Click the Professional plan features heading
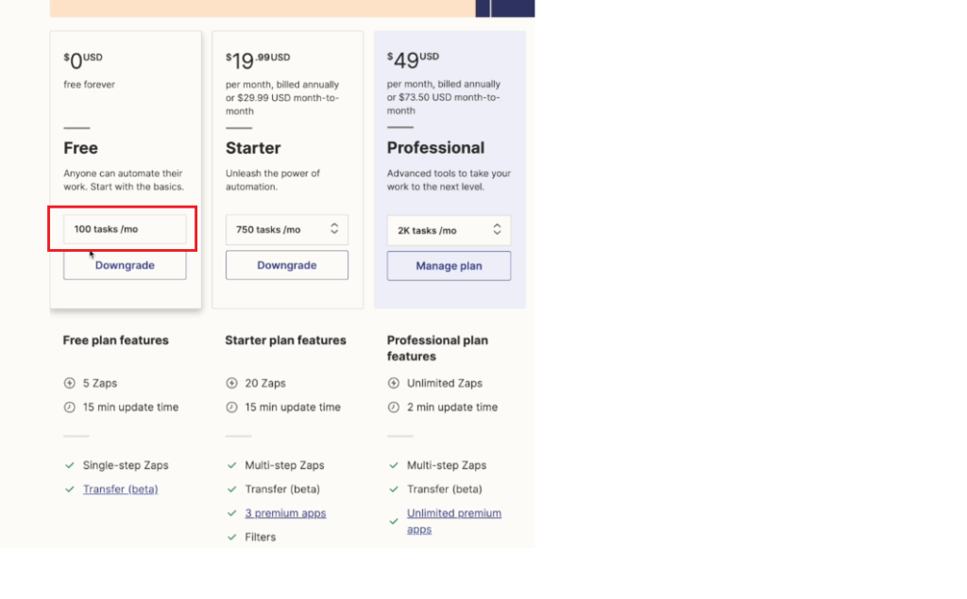The image size is (967, 599). coord(437,348)
